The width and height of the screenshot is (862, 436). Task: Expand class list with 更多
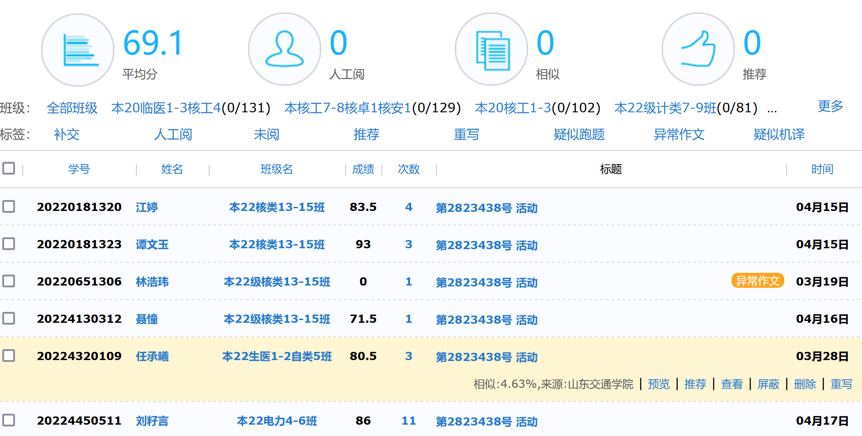830,106
